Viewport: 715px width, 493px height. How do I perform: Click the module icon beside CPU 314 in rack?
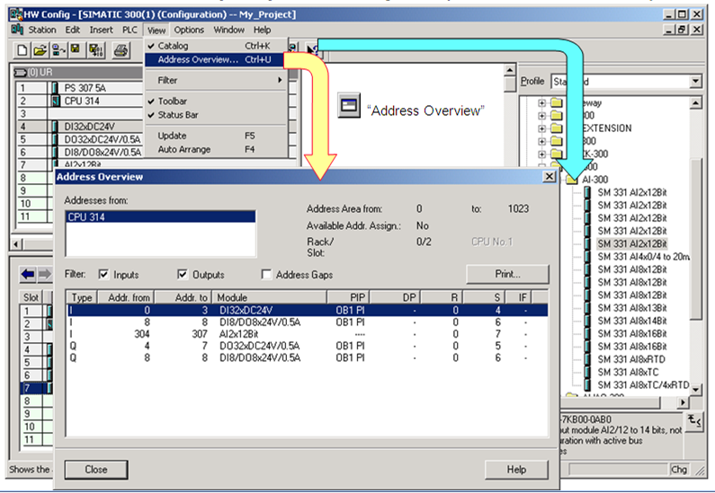point(55,101)
